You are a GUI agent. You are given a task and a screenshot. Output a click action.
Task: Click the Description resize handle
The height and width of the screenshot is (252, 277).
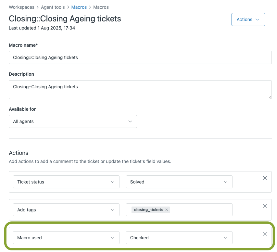pos(270,97)
